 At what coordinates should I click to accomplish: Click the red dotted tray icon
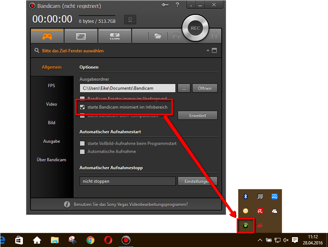260,226
